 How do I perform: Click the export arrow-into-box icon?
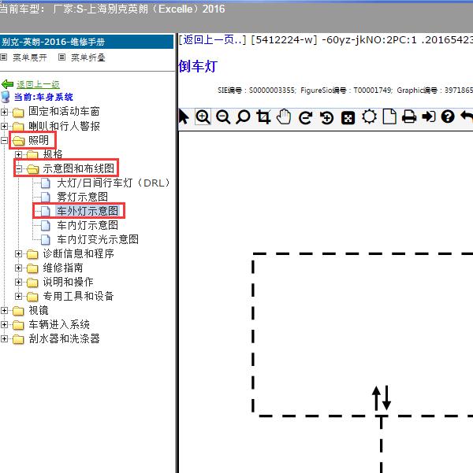[429, 116]
